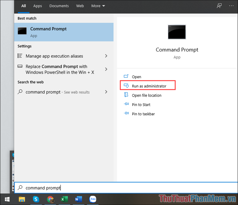
Task: Click the Search the web heading
Action: (31, 82)
